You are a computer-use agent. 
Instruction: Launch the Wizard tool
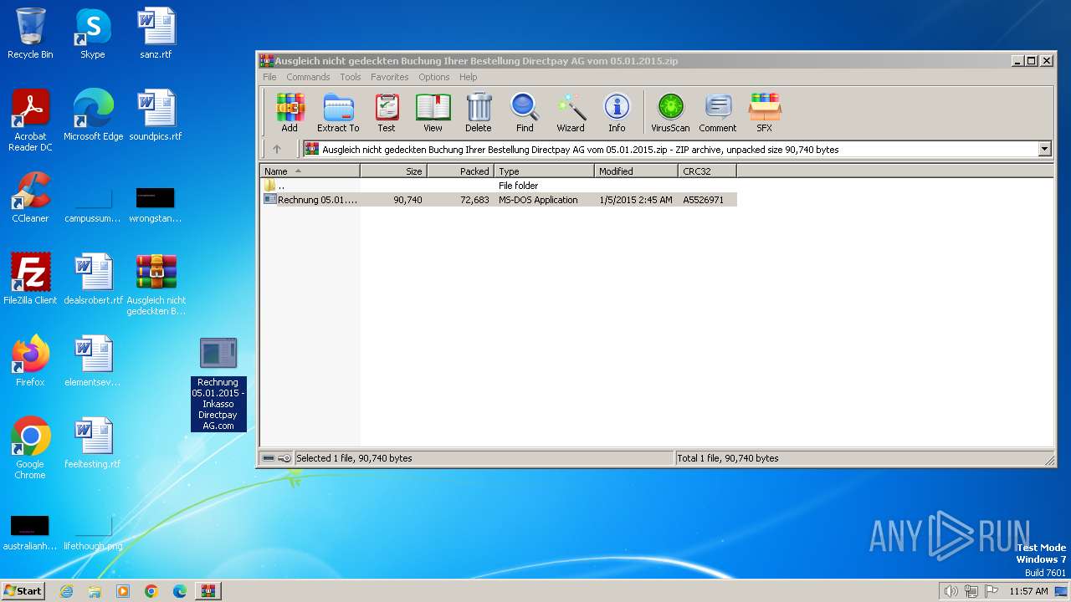click(571, 113)
